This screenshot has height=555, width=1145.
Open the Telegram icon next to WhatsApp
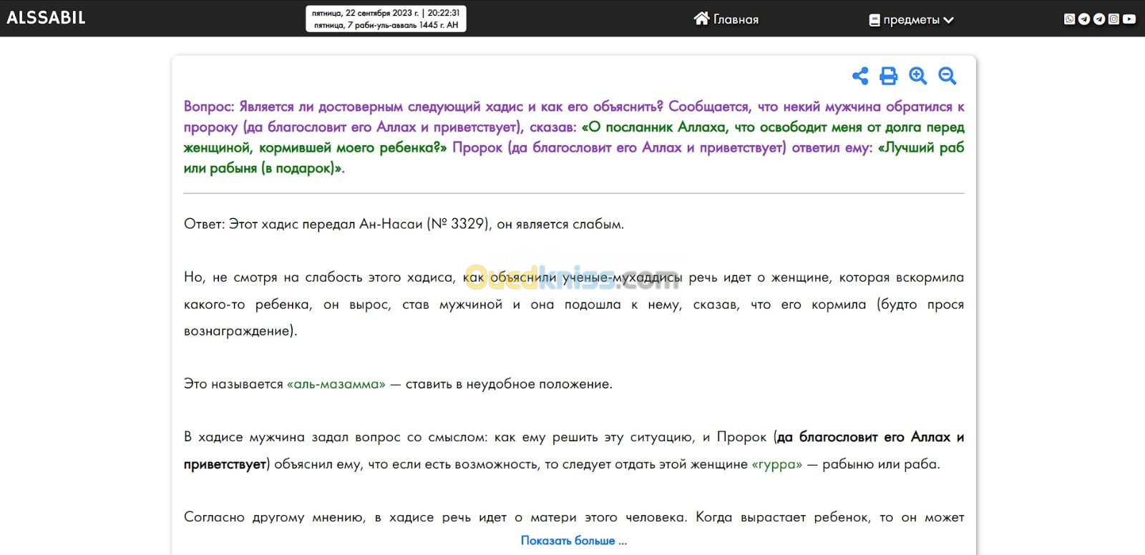click(x=1084, y=19)
